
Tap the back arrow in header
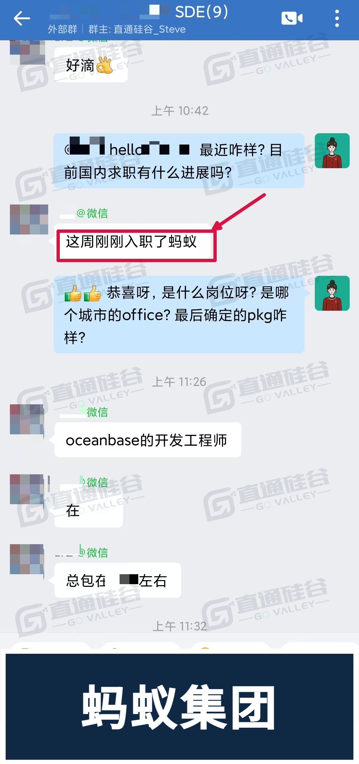coord(22,18)
